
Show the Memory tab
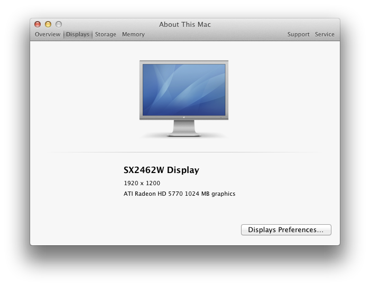coord(133,34)
